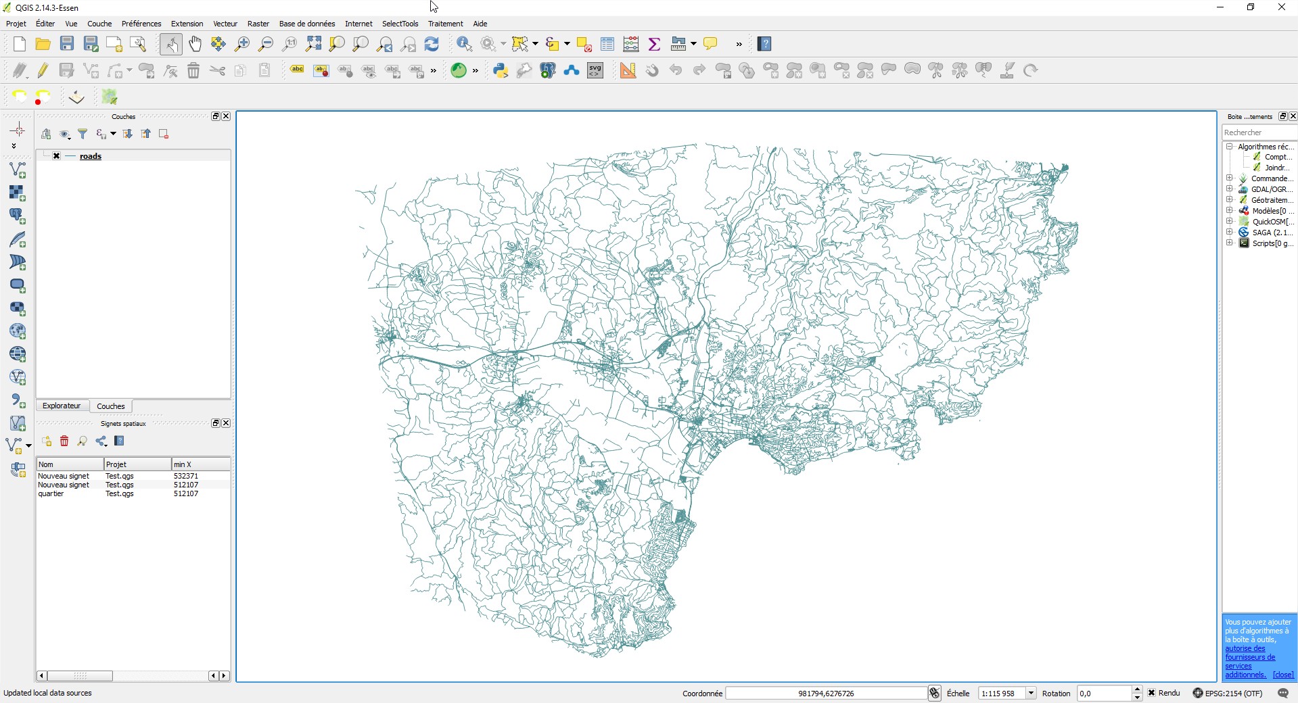The width and height of the screenshot is (1298, 703).
Task: Click the add vector layer icon in sidebar
Action: [18, 170]
